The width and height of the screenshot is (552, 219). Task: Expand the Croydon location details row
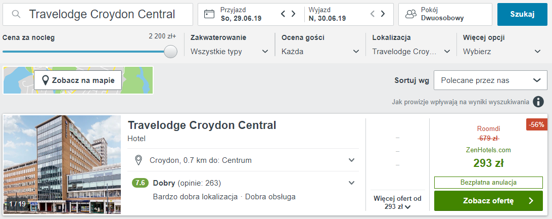coord(352,160)
